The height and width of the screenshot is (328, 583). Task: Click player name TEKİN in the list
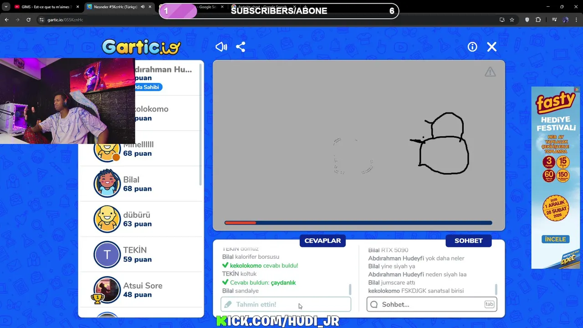click(135, 250)
